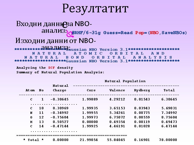
Task: Click 'Summary of Natural Population Analysis:' line
Action: coord(60,72)
